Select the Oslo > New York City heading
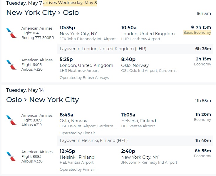 (42, 100)
